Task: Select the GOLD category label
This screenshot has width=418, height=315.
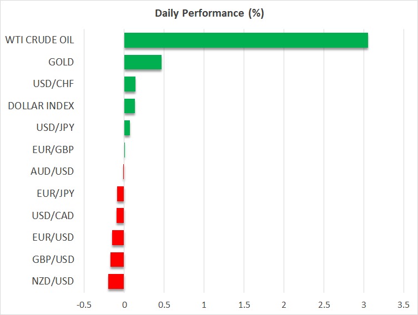Action: [61, 62]
